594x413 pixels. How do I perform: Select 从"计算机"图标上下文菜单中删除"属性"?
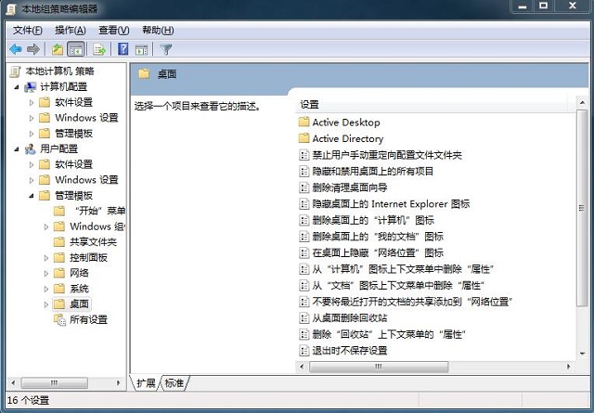pos(403,269)
